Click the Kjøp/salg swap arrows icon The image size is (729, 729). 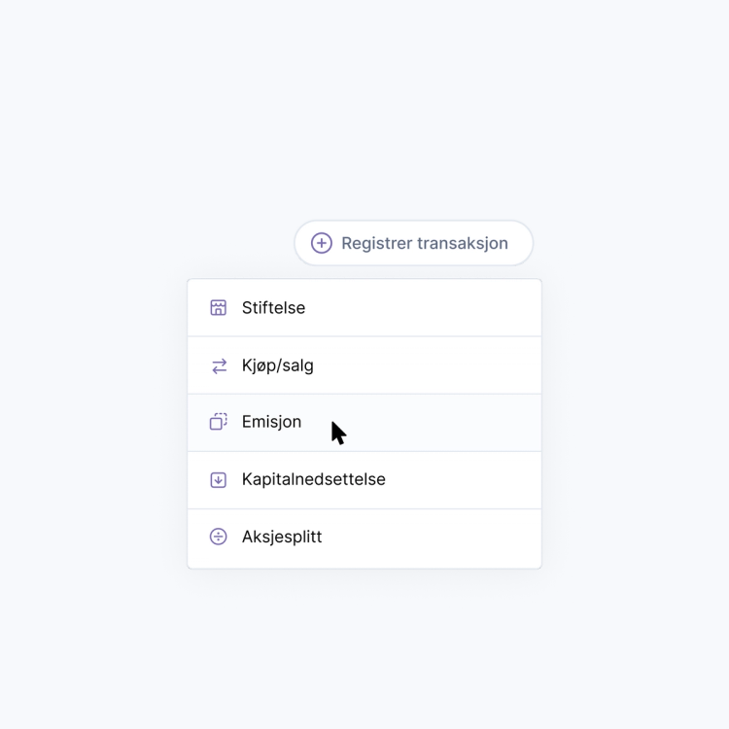pos(219,365)
